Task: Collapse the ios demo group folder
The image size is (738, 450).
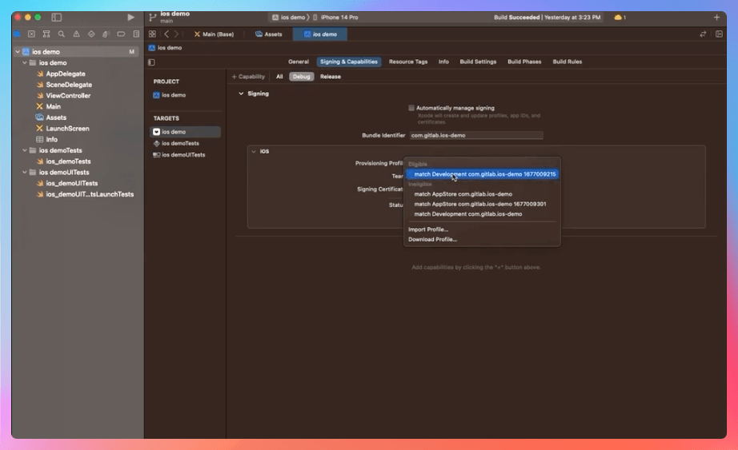Action: (x=25, y=62)
